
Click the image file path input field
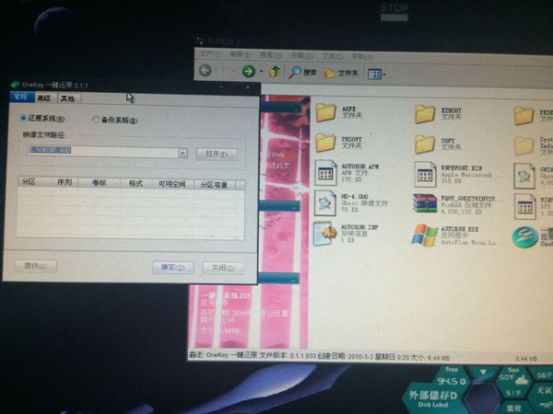click(x=103, y=152)
